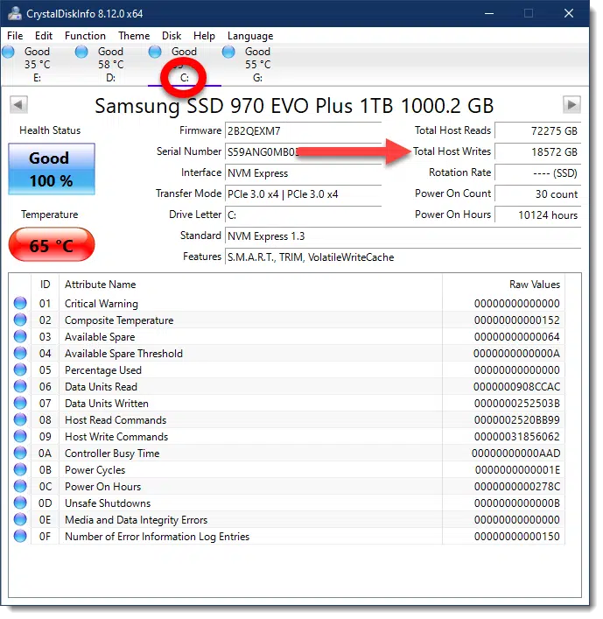Close the CrystalDiskInfo window

pyautogui.click(x=569, y=13)
